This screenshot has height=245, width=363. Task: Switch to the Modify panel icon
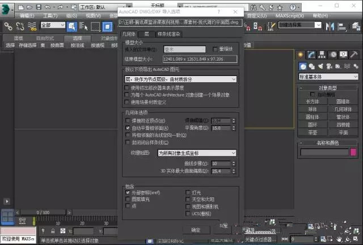pyautogui.click(x=311, y=55)
